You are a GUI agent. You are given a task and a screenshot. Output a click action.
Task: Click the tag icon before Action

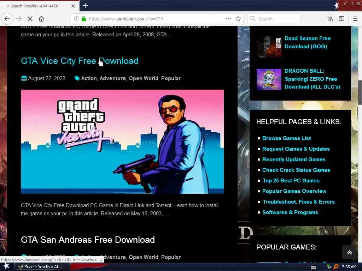pos(77,78)
